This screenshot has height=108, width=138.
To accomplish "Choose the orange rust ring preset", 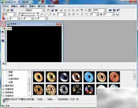I will 114,77.
